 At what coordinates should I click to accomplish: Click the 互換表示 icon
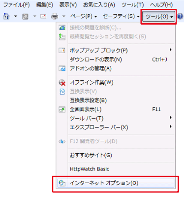pyautogui.click(x=62, y=91)
